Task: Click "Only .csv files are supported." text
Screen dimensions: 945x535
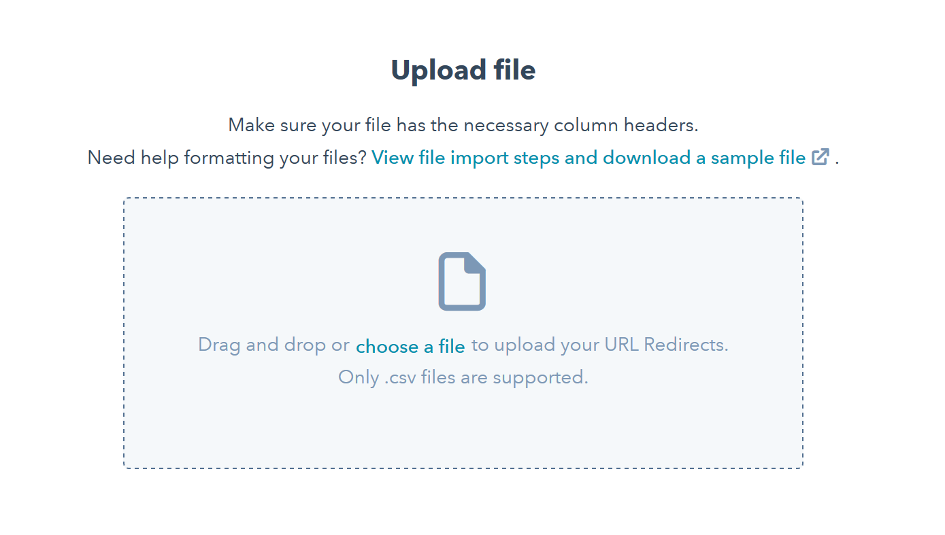Action: pos(463,377)
